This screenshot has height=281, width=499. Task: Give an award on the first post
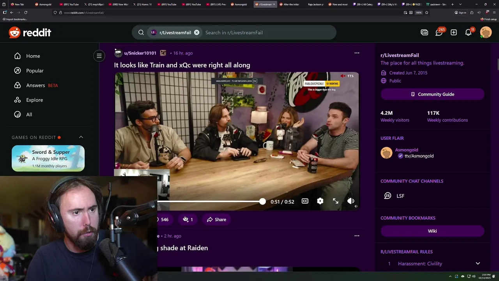pos(188,219)
